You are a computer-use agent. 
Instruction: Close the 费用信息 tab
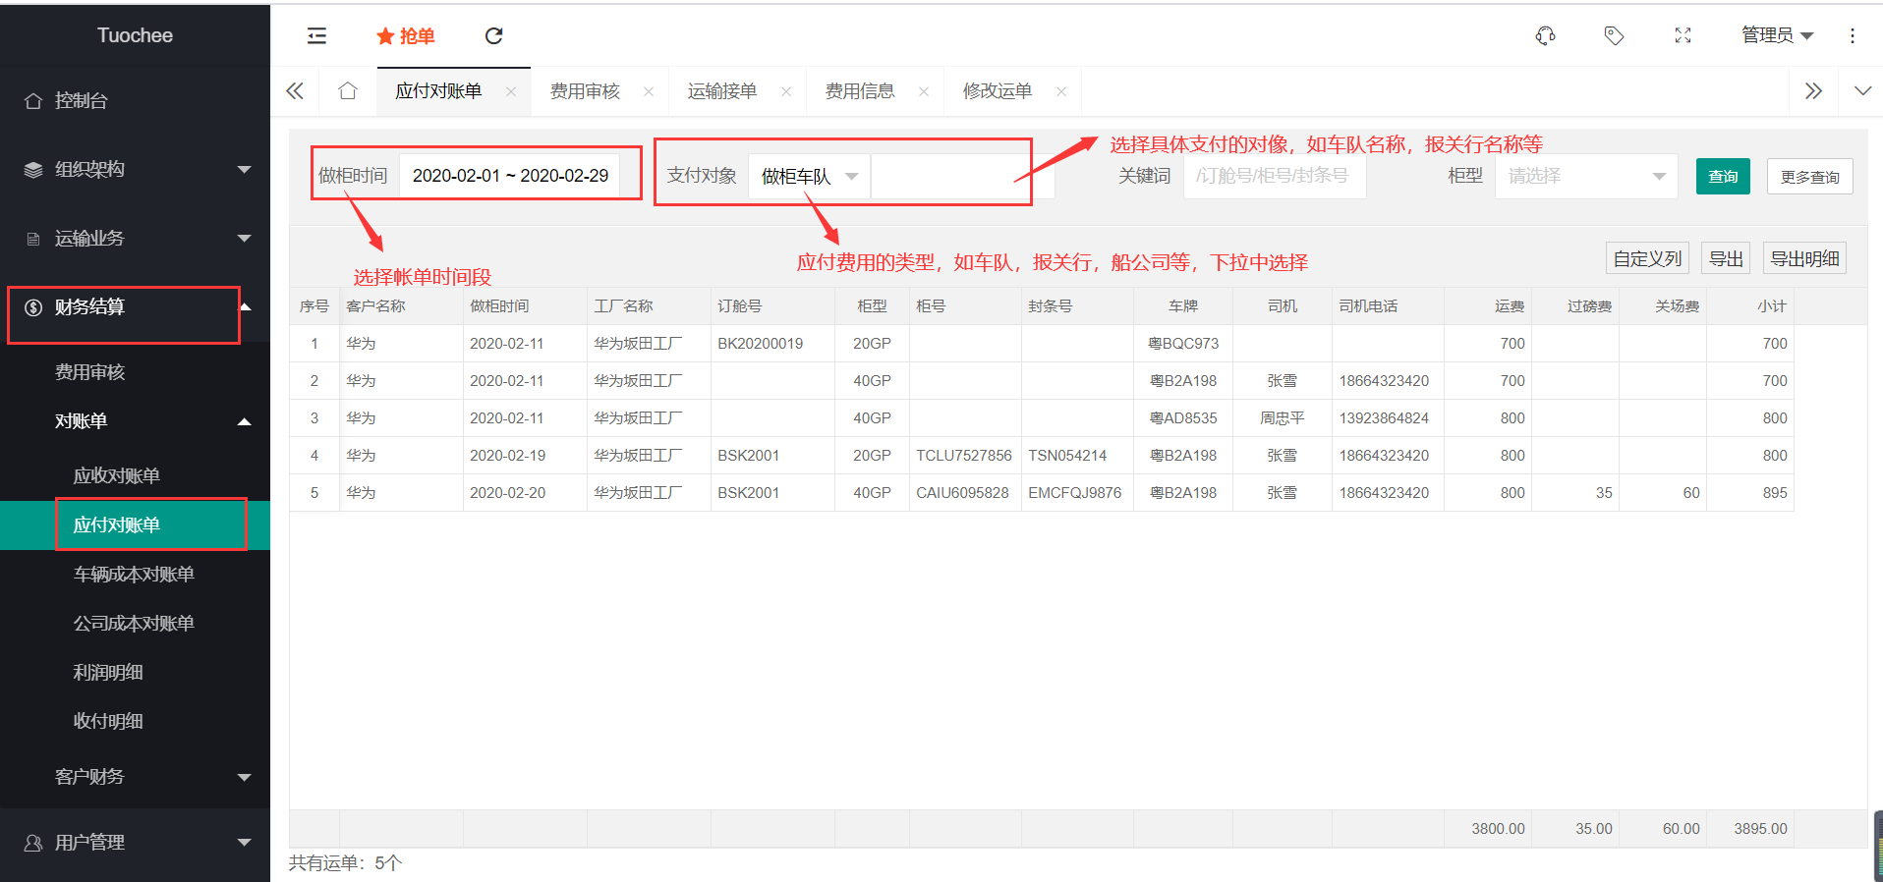[924, 92]
